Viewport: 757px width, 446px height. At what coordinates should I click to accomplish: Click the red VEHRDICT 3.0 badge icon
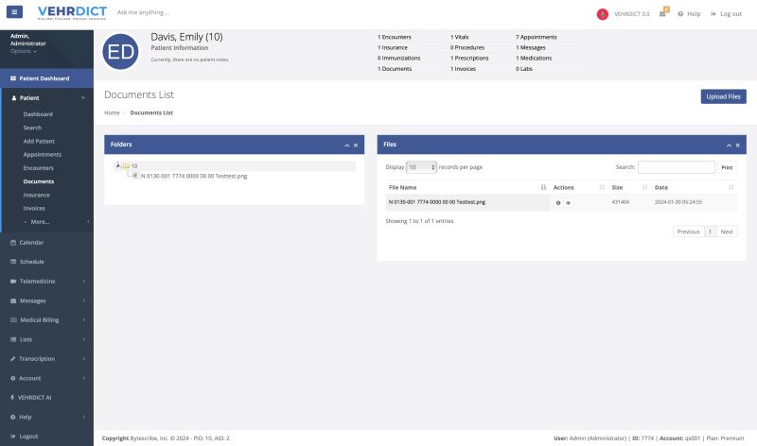[x=603, y=14]
